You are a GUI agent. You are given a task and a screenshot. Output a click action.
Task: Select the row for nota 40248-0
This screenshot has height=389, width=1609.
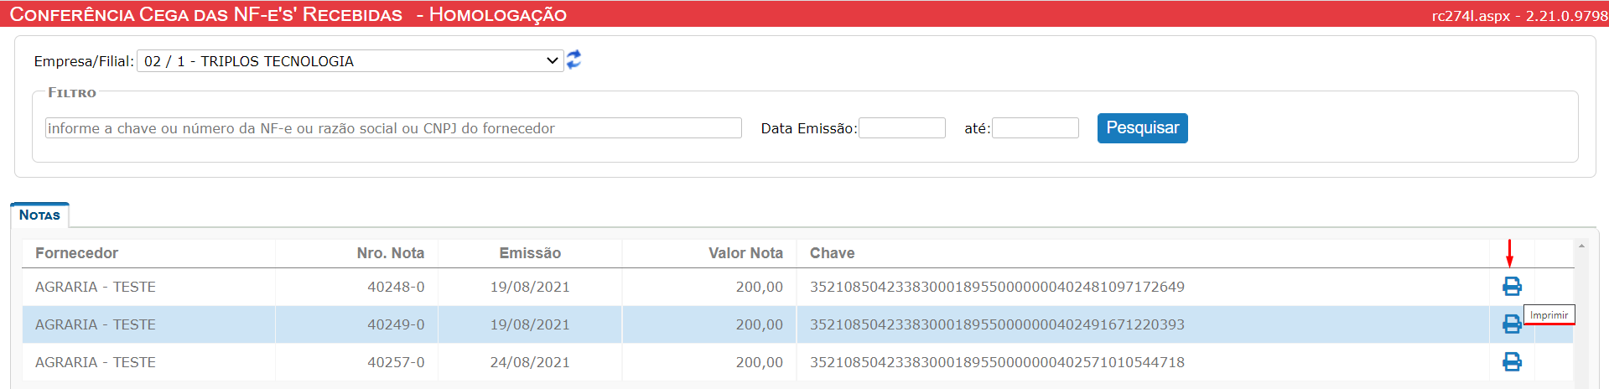(x=797, y=287)
